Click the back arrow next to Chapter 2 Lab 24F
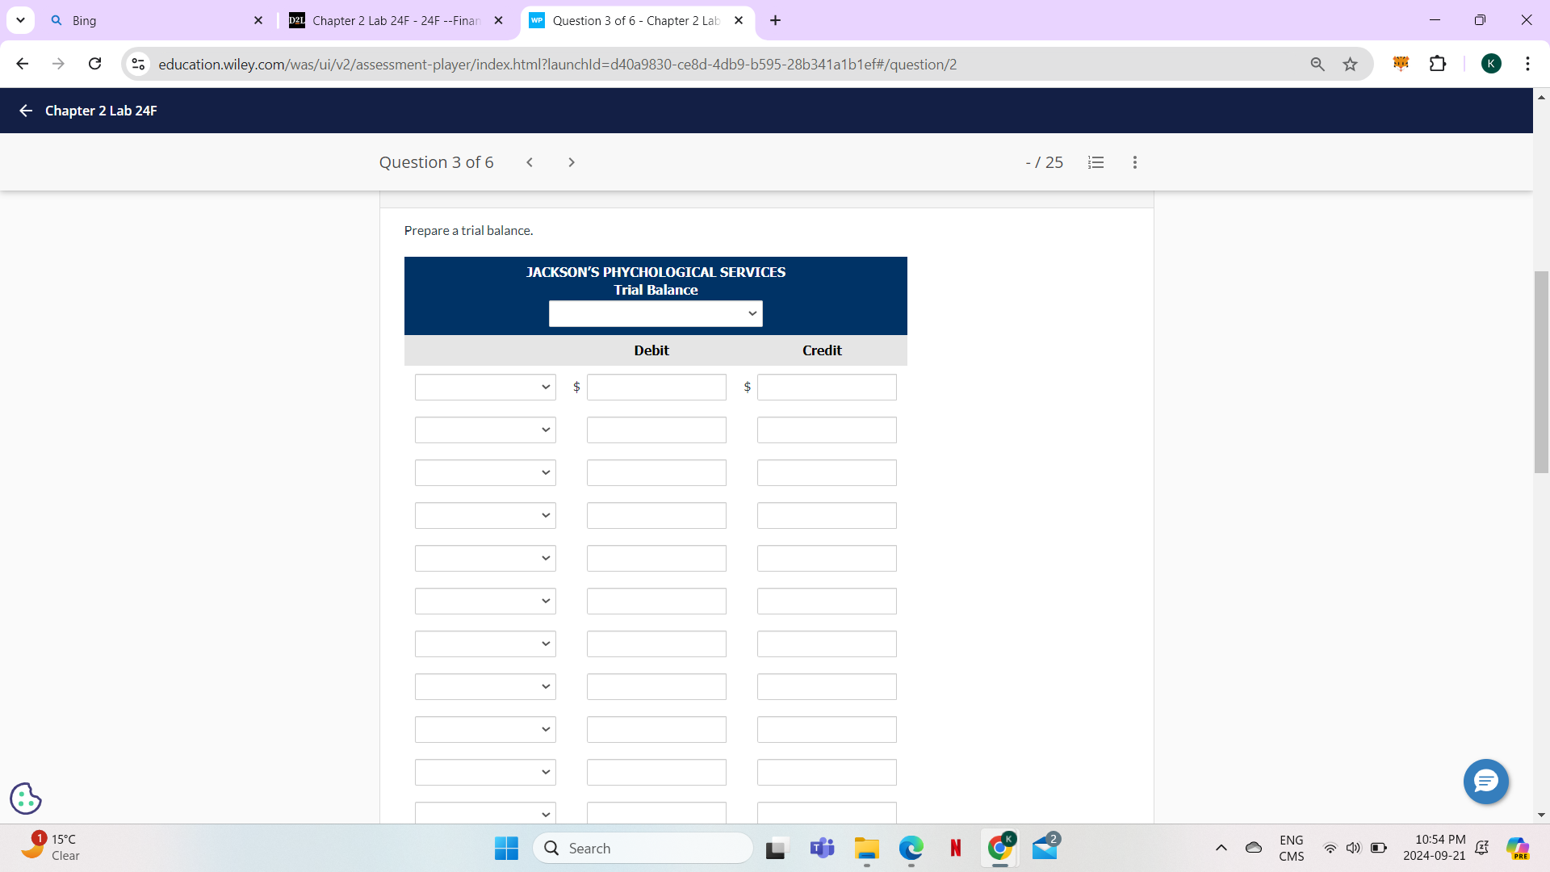 pos(25,111)
